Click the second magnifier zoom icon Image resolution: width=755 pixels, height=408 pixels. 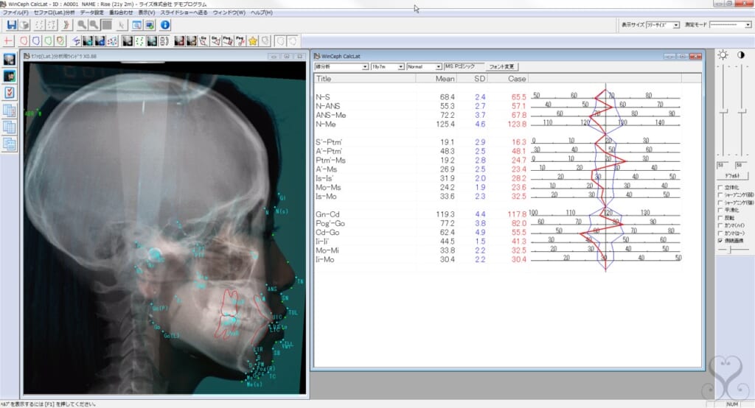pyautogui.click(x=94, y=25)
